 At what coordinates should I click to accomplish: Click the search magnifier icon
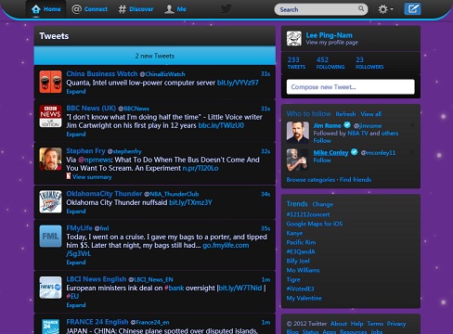[x=361, y=8]
